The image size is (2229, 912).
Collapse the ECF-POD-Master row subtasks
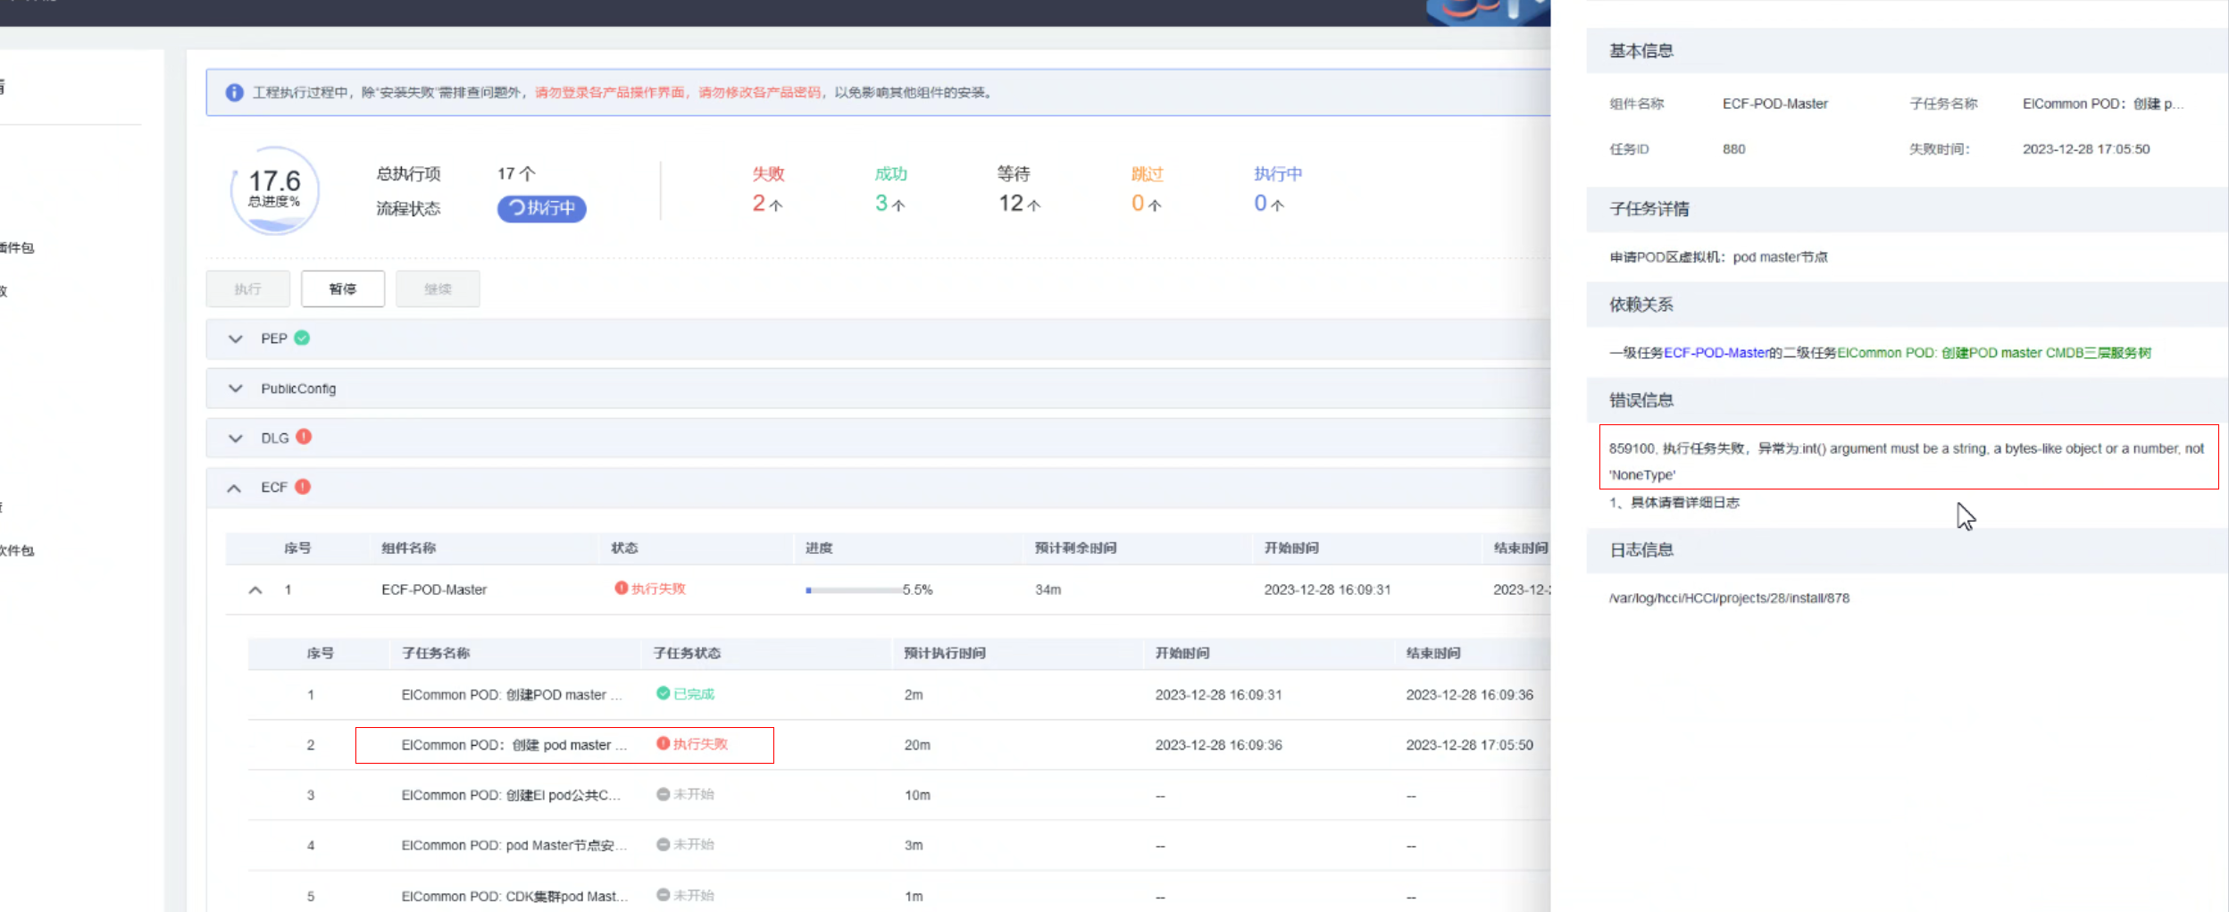[255, 590]
